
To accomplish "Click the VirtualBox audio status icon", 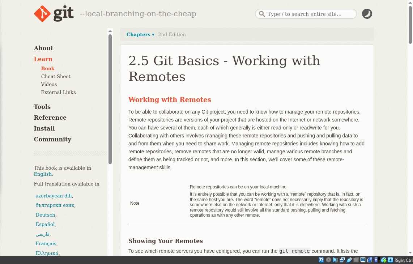I will click(335, 260).
